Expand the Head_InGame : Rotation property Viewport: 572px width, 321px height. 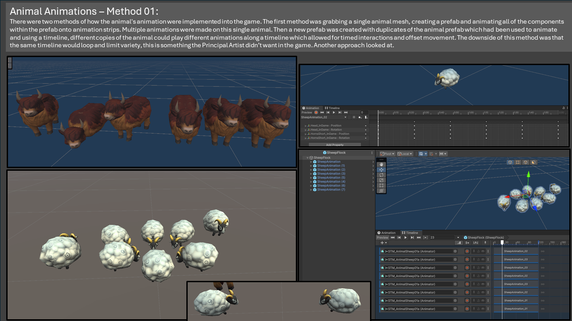click(306, 130)
